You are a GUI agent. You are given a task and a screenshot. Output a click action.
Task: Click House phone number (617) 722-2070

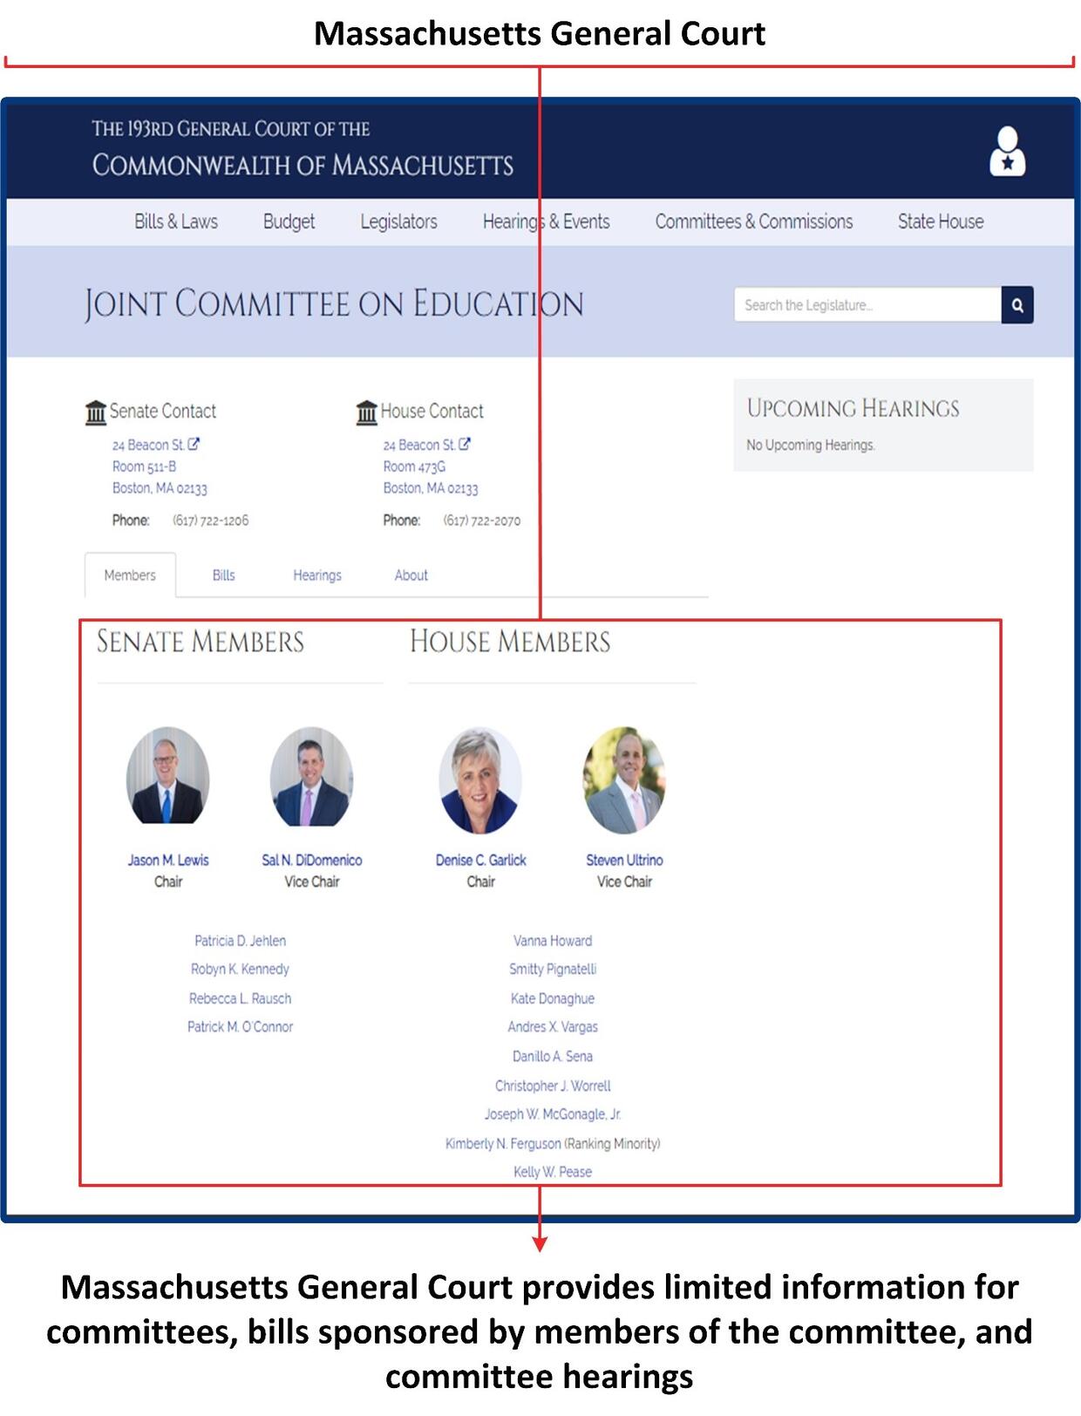481,521
